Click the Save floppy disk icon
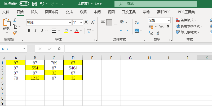212x106 pixels. [34, 4]
